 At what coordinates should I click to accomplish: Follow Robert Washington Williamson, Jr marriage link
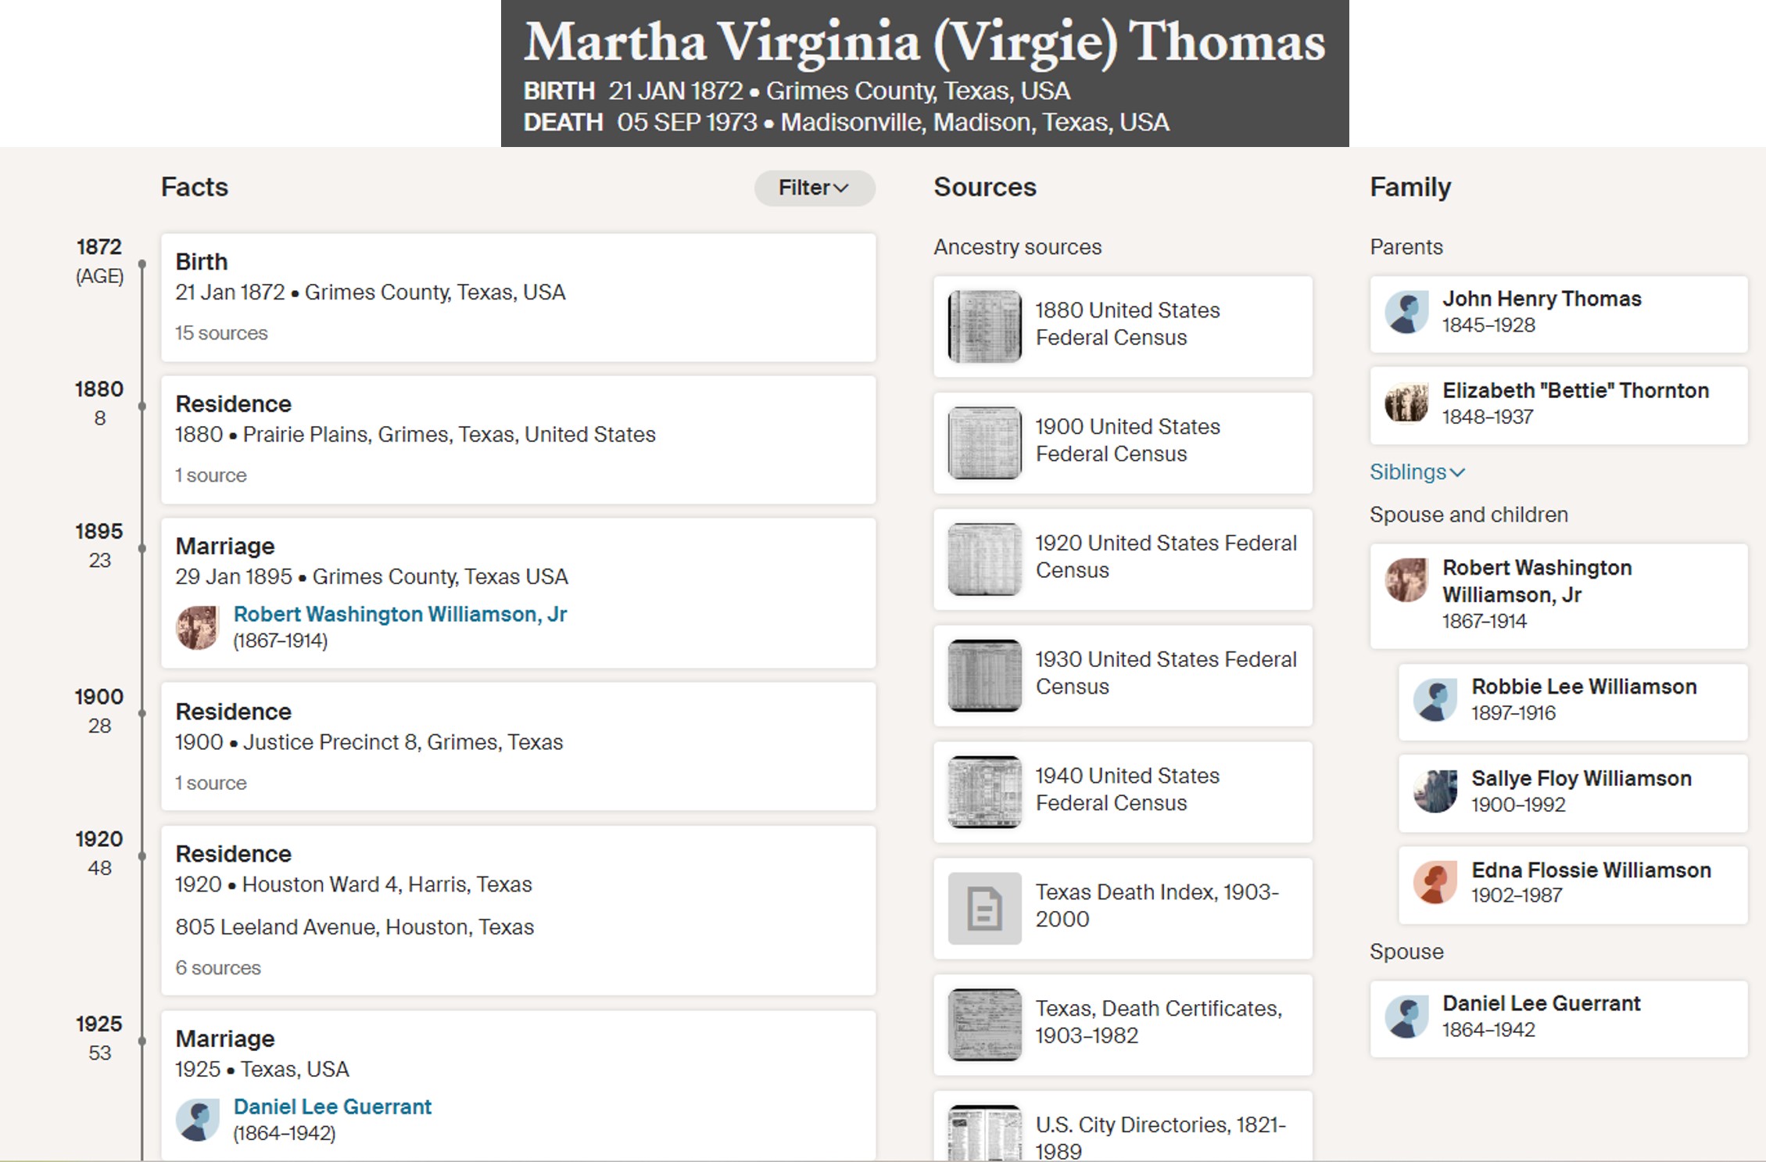click(399, 615)
